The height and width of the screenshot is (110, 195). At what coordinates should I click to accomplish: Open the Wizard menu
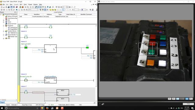[30, 5]
